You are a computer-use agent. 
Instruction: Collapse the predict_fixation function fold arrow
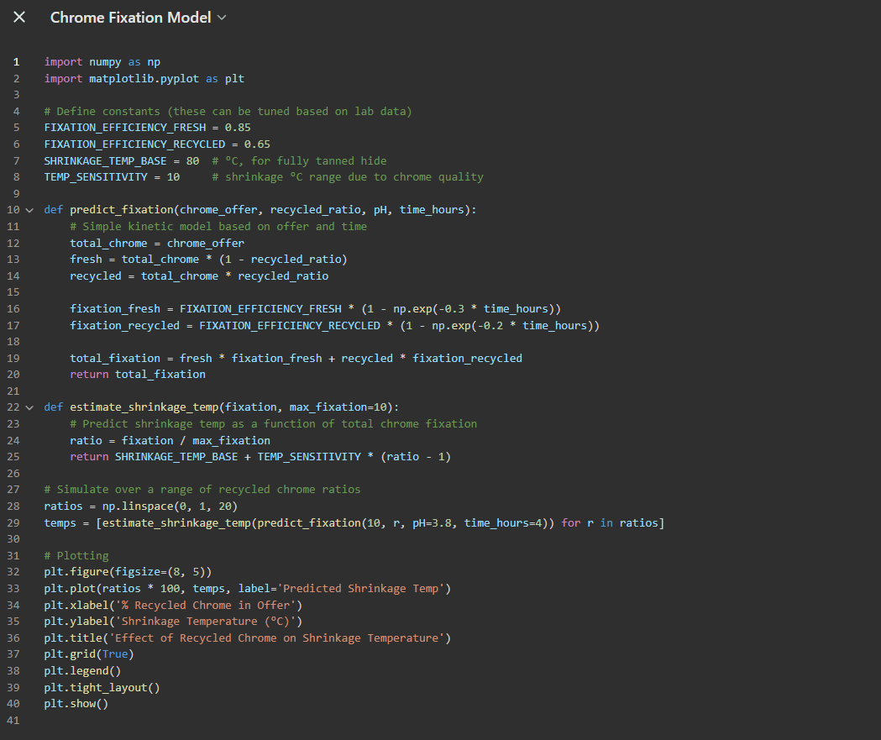[30, 210]
